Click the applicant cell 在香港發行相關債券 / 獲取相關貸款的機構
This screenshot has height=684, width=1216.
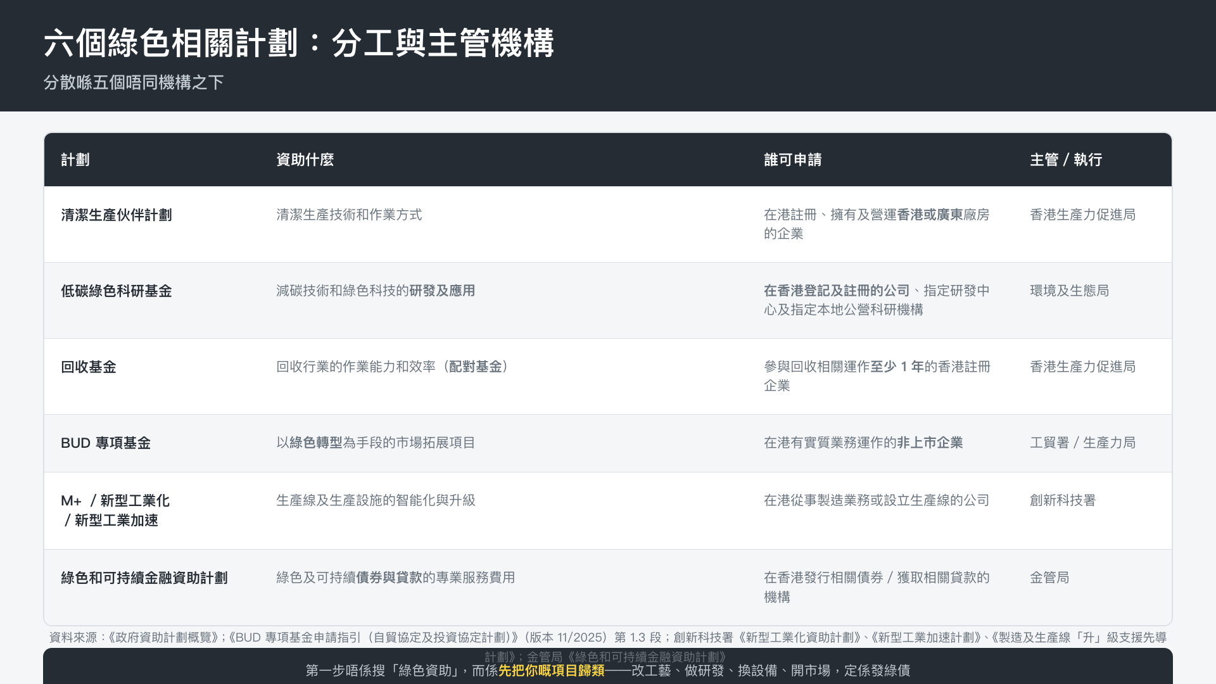(877, 587)
